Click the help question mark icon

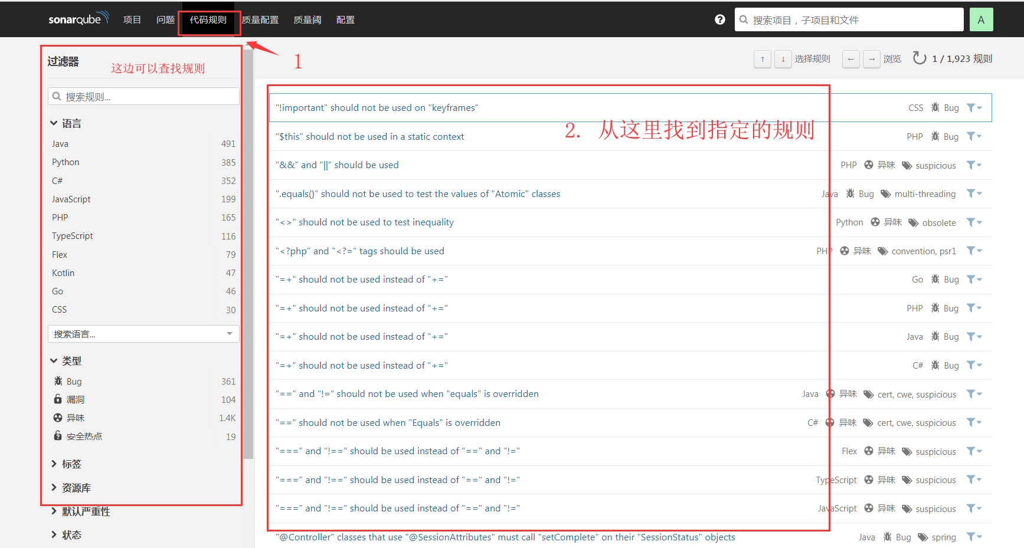719,19
